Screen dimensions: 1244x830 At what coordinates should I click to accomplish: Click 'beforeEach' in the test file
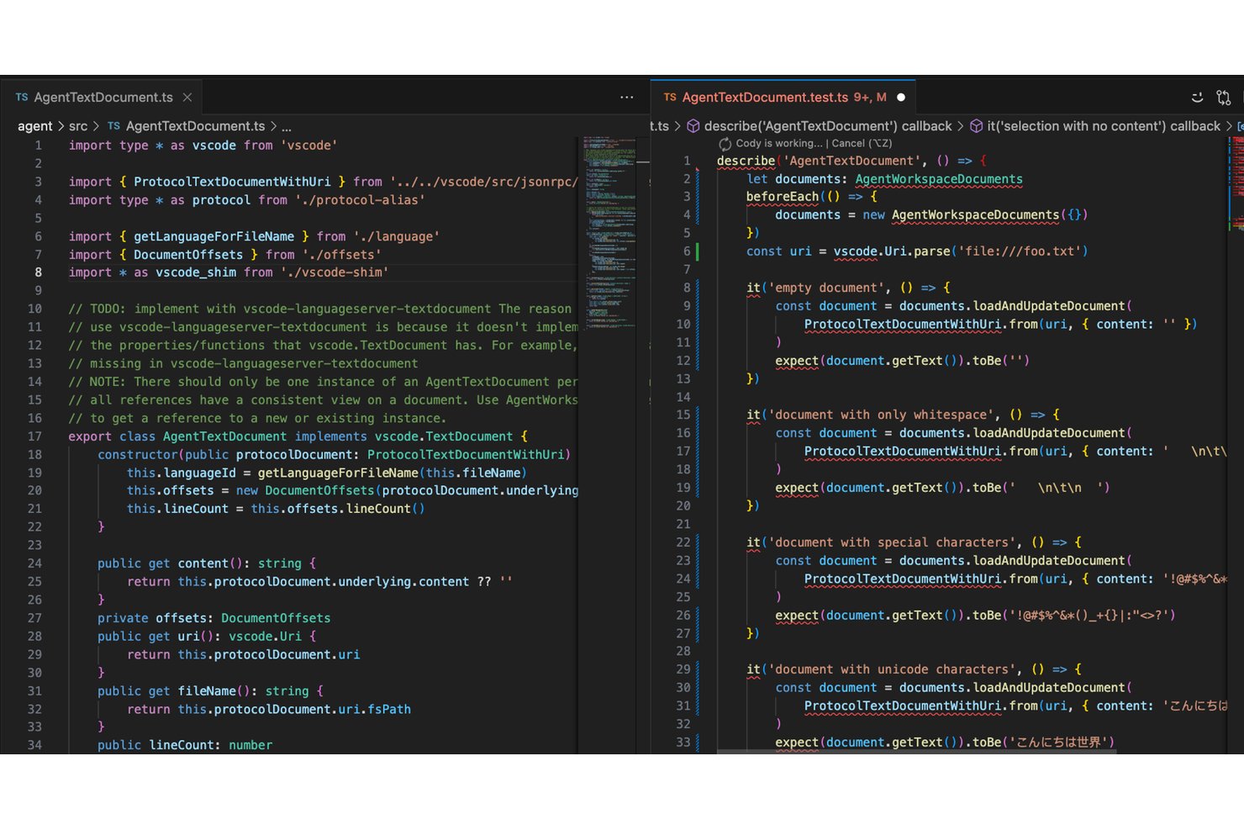click(783, 197)
